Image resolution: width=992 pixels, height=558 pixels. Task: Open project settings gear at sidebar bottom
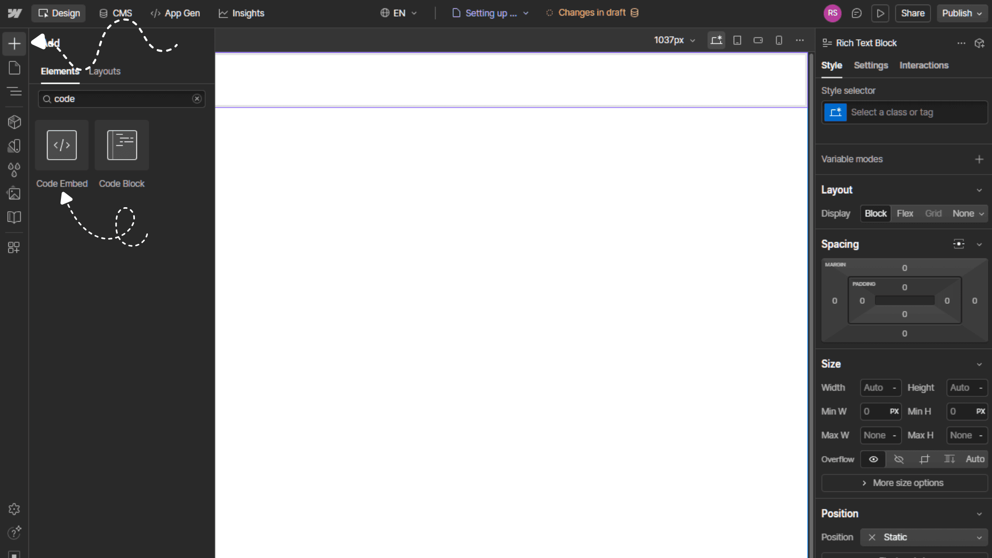[14, 509]
